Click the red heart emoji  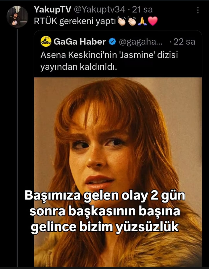153,22
